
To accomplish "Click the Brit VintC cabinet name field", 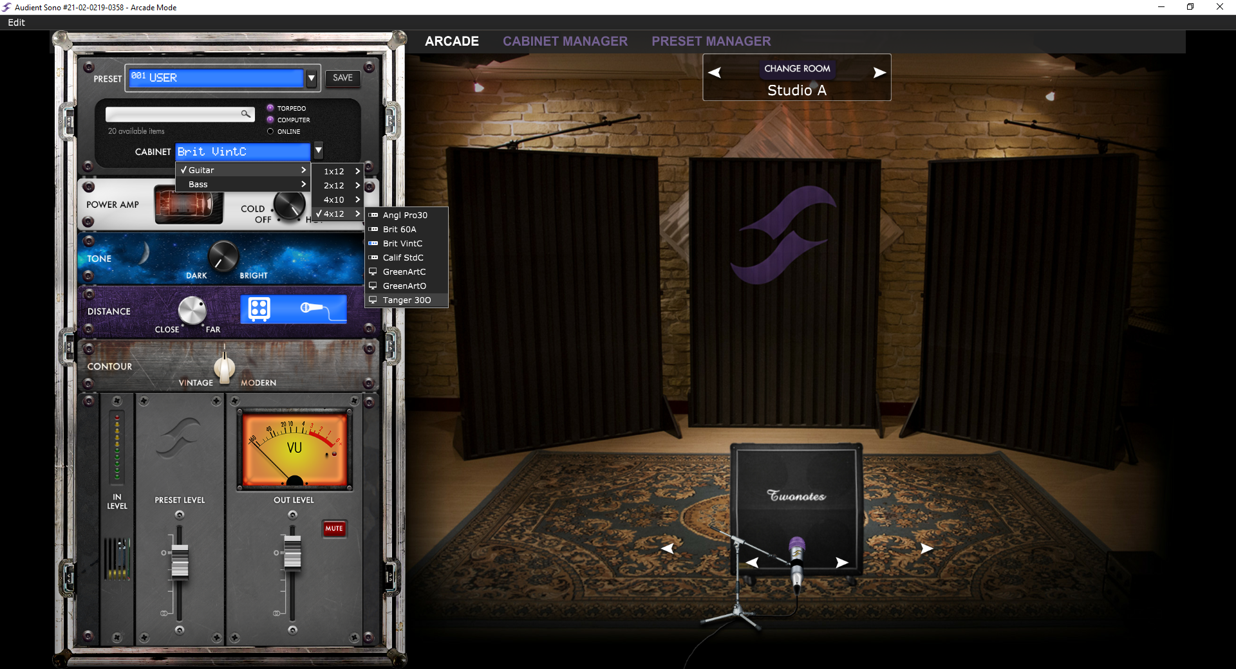I will pos(243,151).
